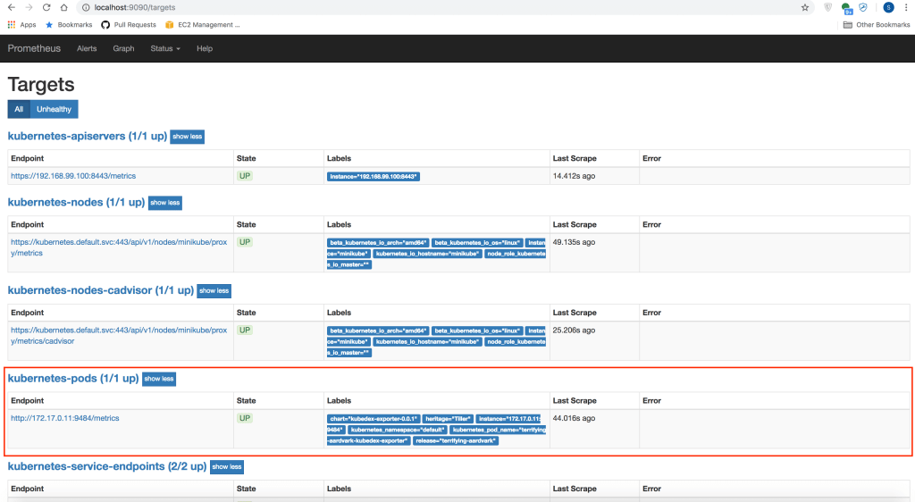Click beta_kubernetes_io_arch="amd64" badge in kubernetes-nodes-cadvisor
The image size is (915, 502).
tap(378, 330)
